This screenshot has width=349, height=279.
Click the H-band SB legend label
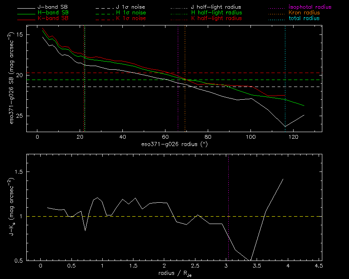click(x=53, y=13)
